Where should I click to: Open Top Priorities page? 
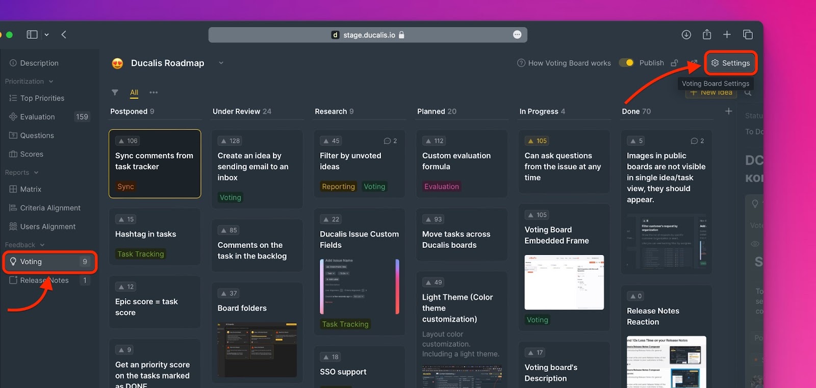pos(37,98)
